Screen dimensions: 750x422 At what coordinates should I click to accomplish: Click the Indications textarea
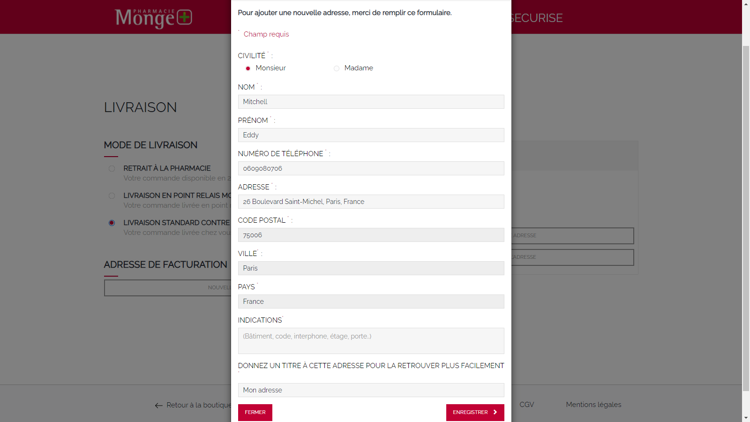click(371, 341)
